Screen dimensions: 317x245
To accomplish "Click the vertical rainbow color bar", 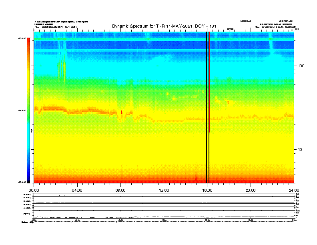I will [28, 110].
